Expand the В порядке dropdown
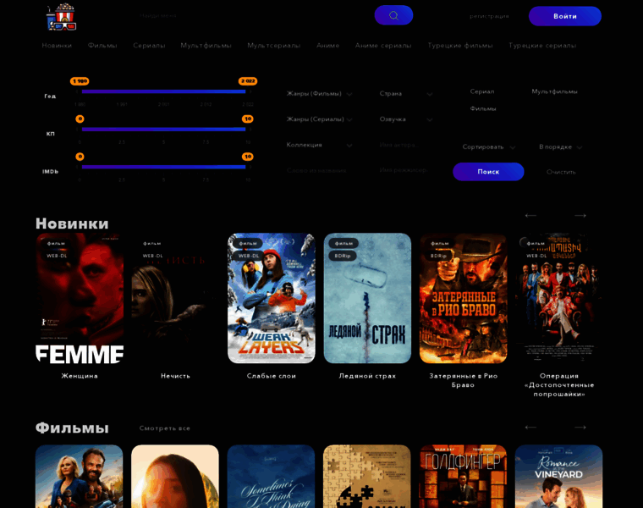Viewport: 643px width, 508px height. (x=561, y=147)
